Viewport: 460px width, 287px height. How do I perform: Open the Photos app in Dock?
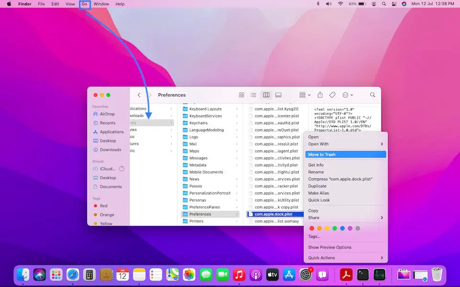pyautogui.click(x=189, y=275)
